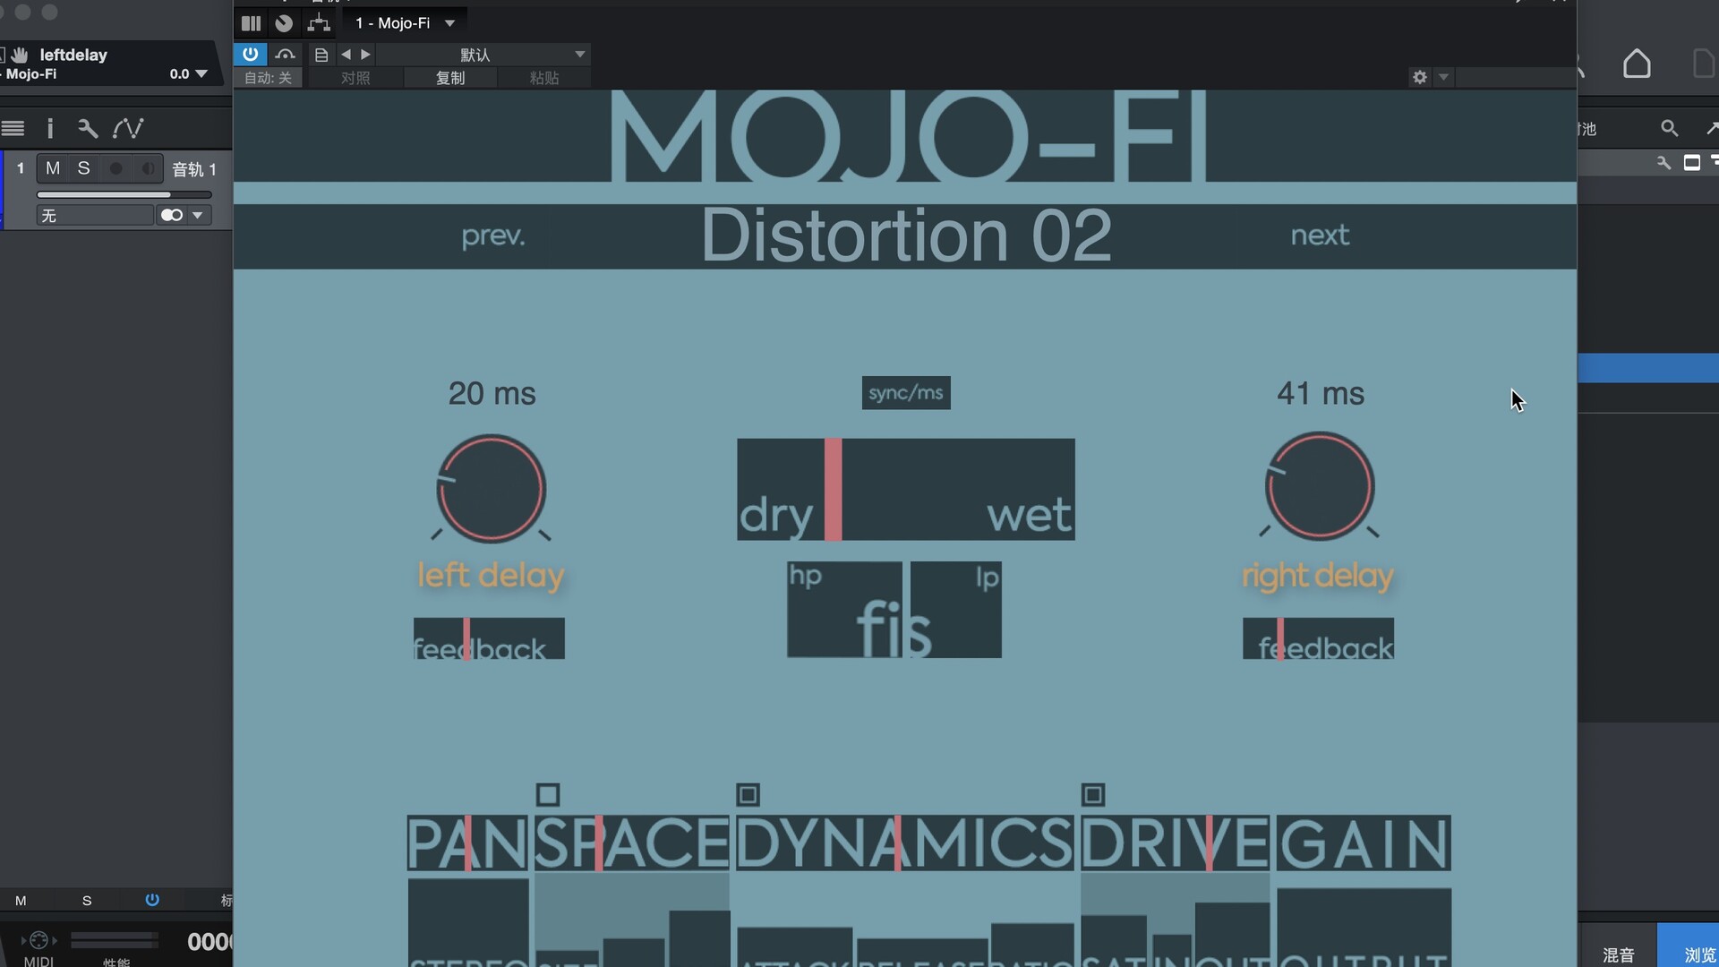
Task: Click the 41 ms right delay value
Action: [x=1321, y=393]
